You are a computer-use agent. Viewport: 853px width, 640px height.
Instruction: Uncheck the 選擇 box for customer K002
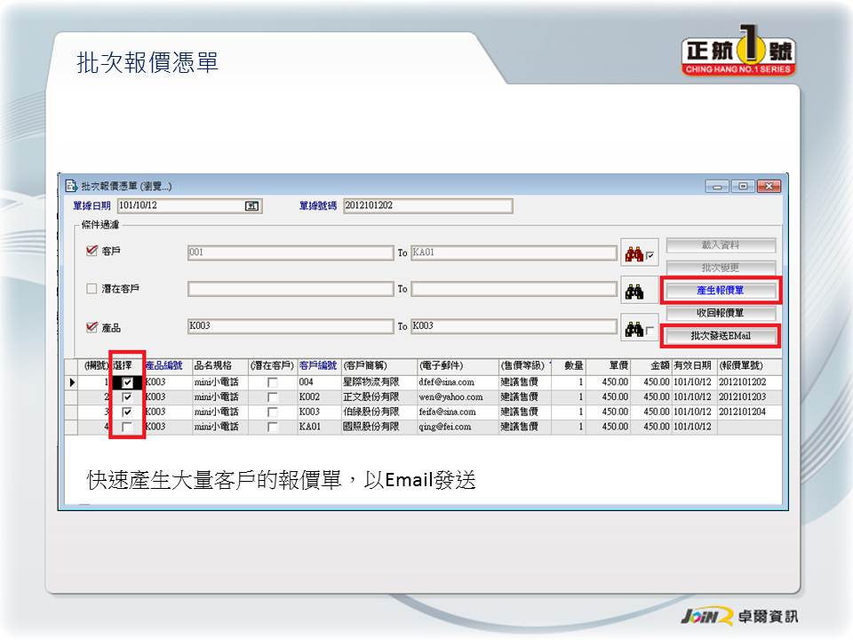pos(127,397)
